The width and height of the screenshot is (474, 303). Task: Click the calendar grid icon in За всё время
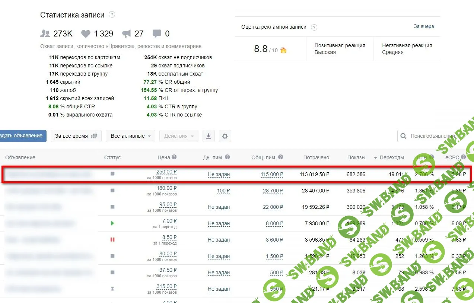[x=94, y=136]
